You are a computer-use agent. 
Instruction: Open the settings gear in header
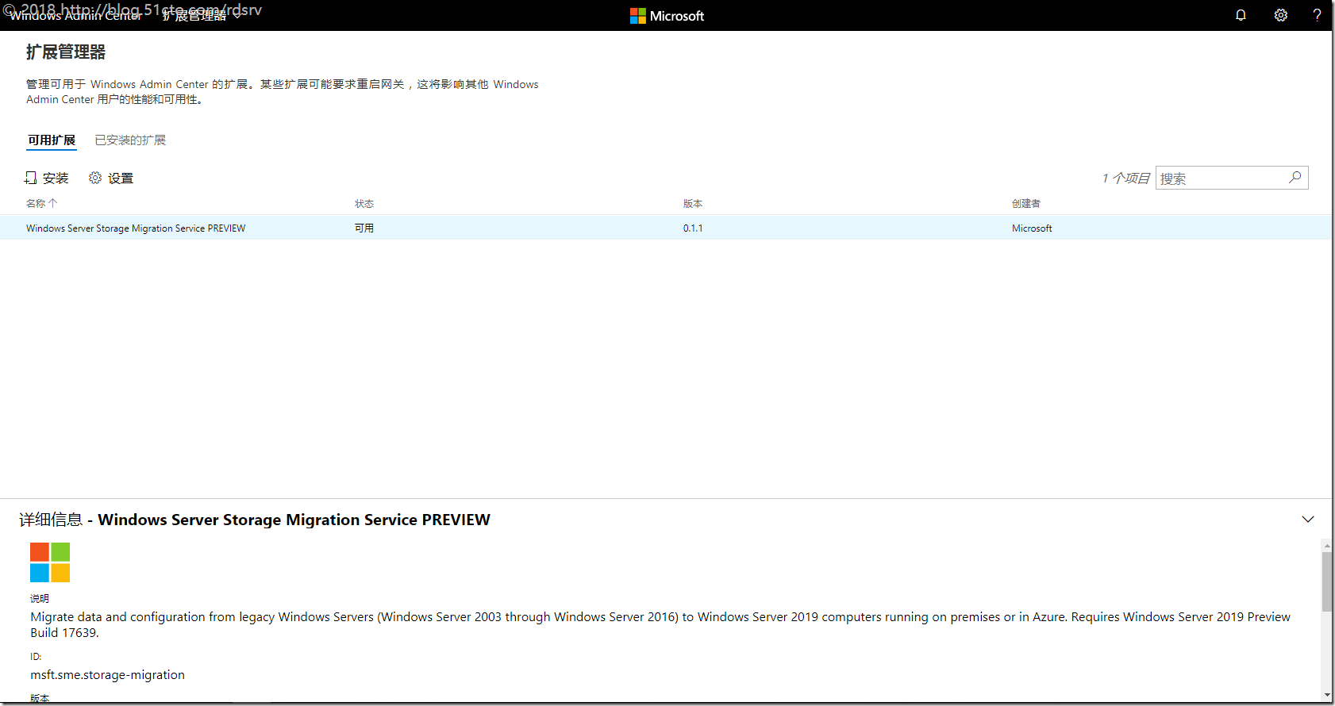click(1280, 15)
